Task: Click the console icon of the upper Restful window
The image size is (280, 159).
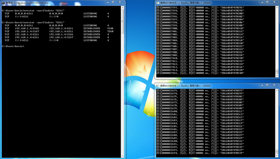Action: click(158, 3)
